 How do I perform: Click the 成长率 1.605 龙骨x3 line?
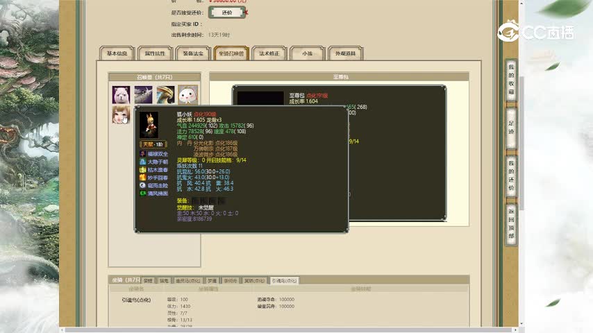tap(199, 120)
